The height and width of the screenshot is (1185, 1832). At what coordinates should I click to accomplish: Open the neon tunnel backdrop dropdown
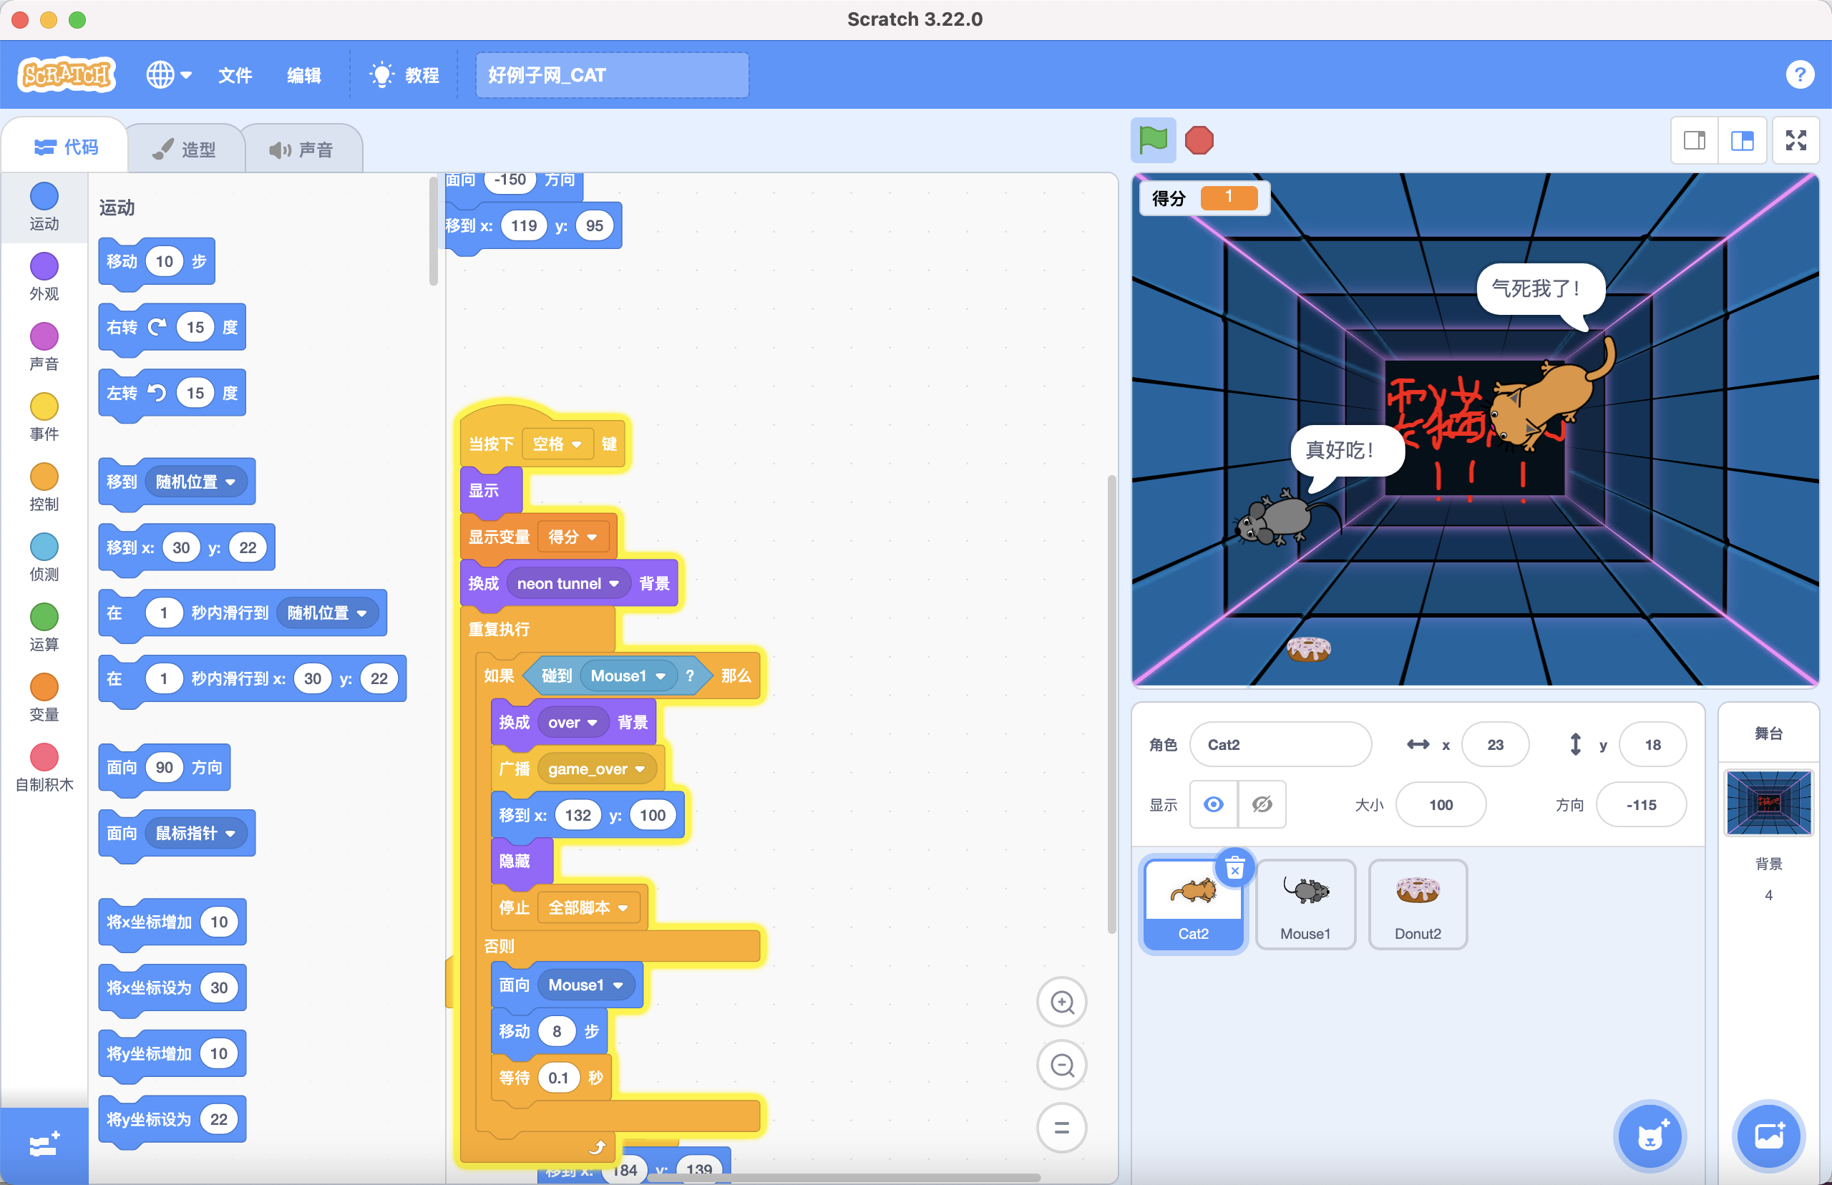click(x=567, y=583)
